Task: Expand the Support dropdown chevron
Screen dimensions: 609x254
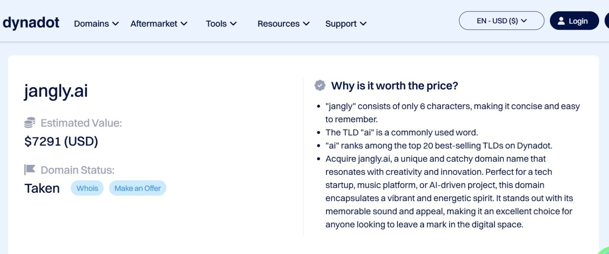Action: (x=363, y=24)
